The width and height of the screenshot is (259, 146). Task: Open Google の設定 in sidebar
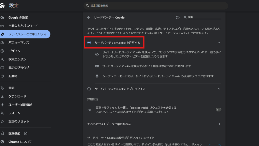pyautogui.click(x=18, y=17)
